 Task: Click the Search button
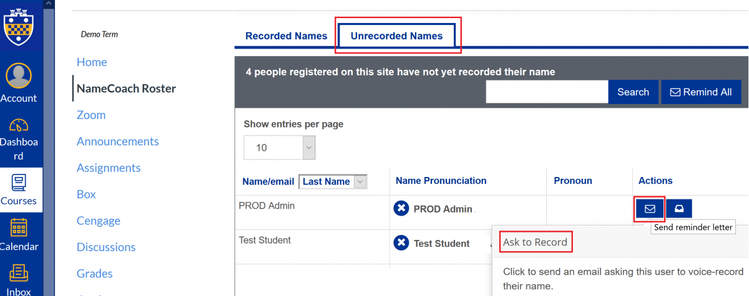point(633,92)
